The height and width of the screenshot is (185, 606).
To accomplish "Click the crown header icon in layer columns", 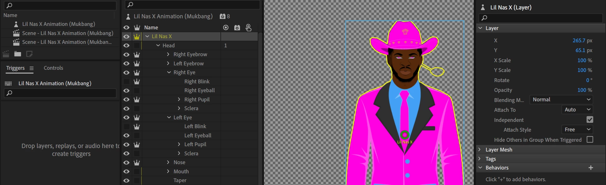I will 137,27.
